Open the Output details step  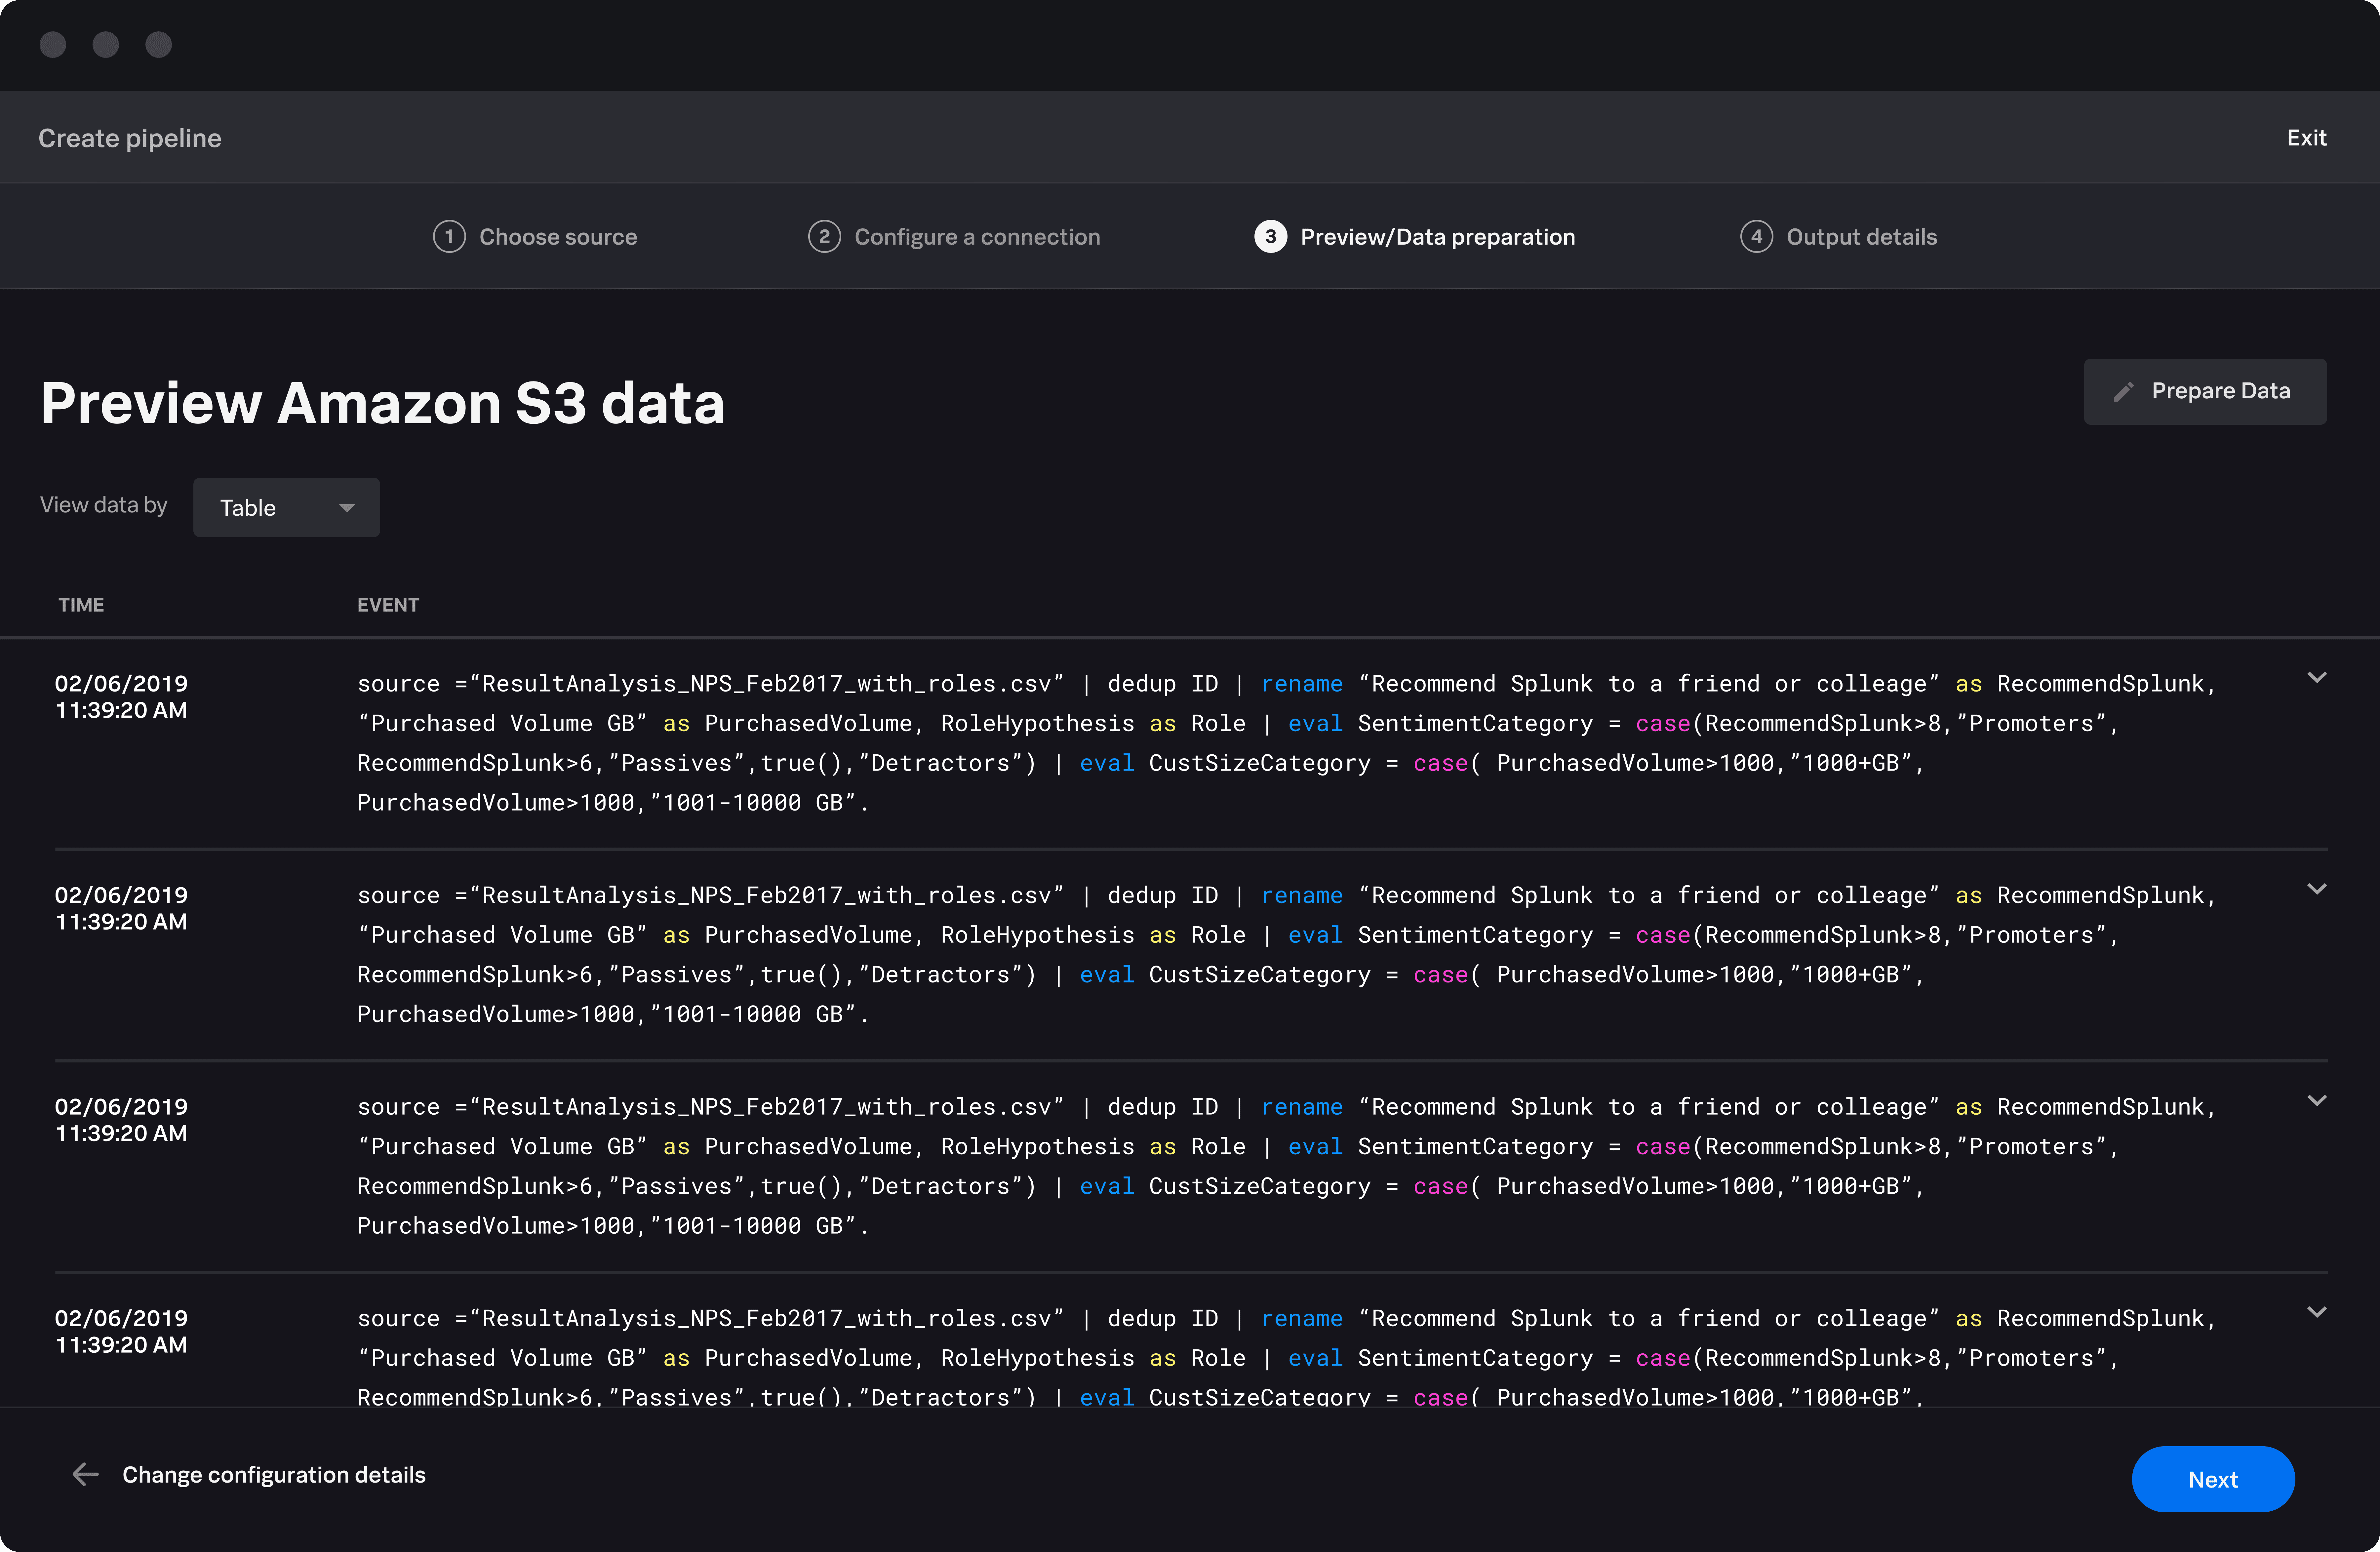point(1861,237)
